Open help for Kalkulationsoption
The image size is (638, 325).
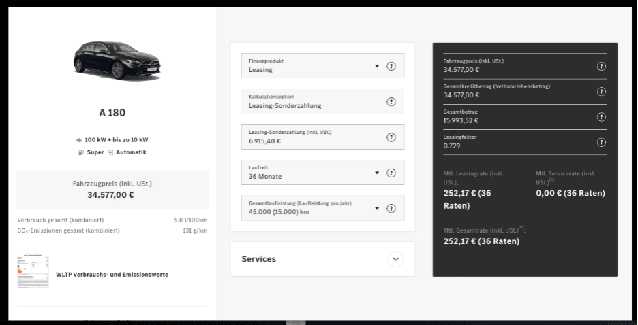pyautogui.click(x=391, y=101)
